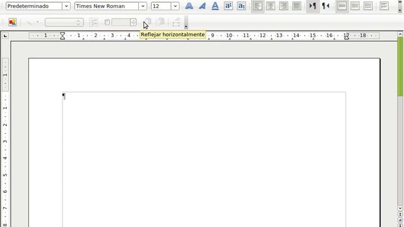This screenshot has height=227, width=404.
Task: Click the vertical scrollbar down arrow
Action: 400,208
